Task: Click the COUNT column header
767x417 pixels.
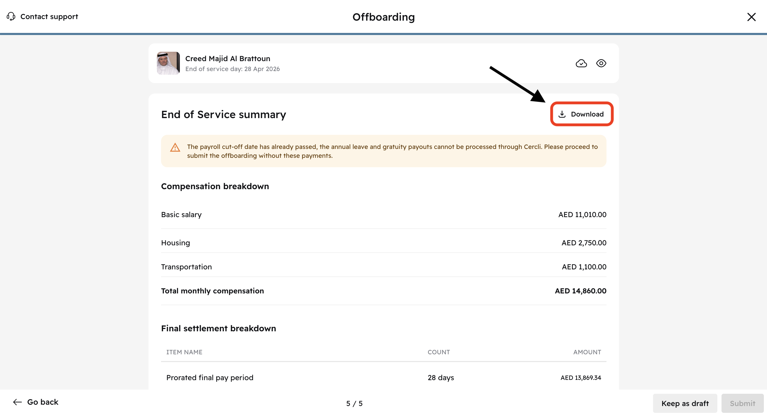Action: [439, 352]
